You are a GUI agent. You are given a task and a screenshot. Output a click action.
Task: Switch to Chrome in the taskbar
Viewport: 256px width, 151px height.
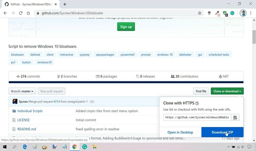(75, 147)
